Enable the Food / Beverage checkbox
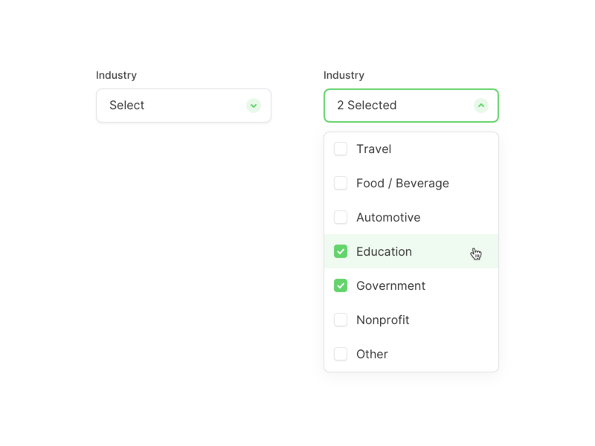This screenshot has width=595, height=446. (341, 183)
